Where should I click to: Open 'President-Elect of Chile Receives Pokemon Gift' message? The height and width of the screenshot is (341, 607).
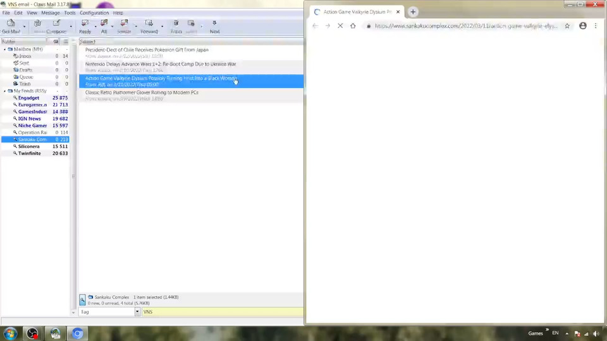[x=191, y=52]
